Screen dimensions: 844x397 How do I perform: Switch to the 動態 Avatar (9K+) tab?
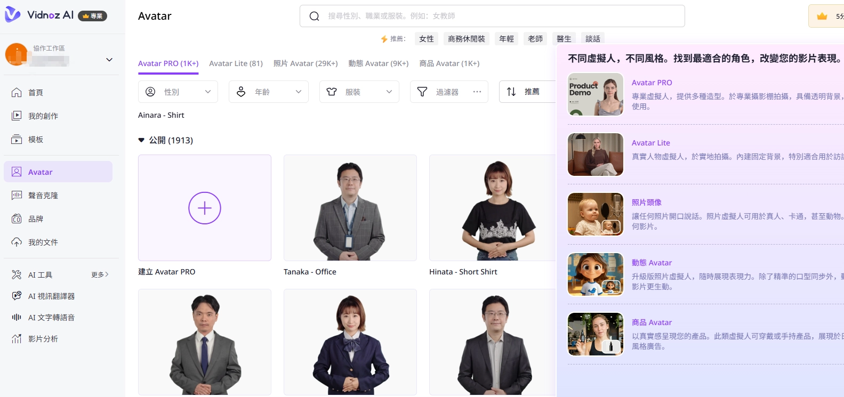coord(378,63)
